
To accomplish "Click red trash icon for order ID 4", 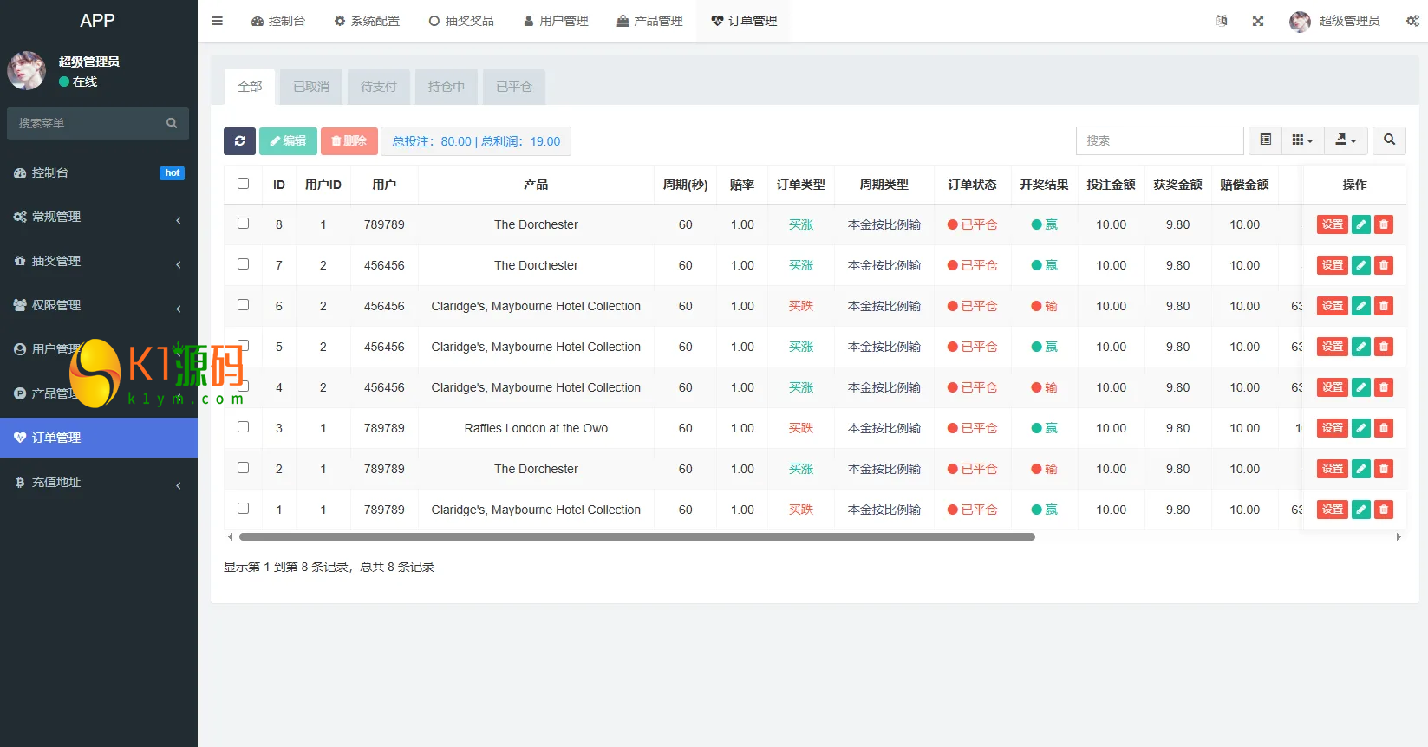I will tap(1384, 387).
